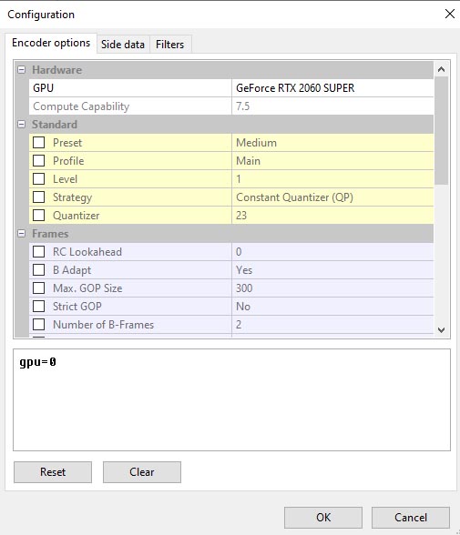
Task: Enable the Quantizer checkbox
Action: coord(38,215)
